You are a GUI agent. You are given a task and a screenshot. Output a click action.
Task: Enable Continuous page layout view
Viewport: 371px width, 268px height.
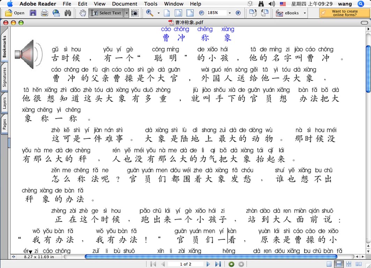[338, 264]
